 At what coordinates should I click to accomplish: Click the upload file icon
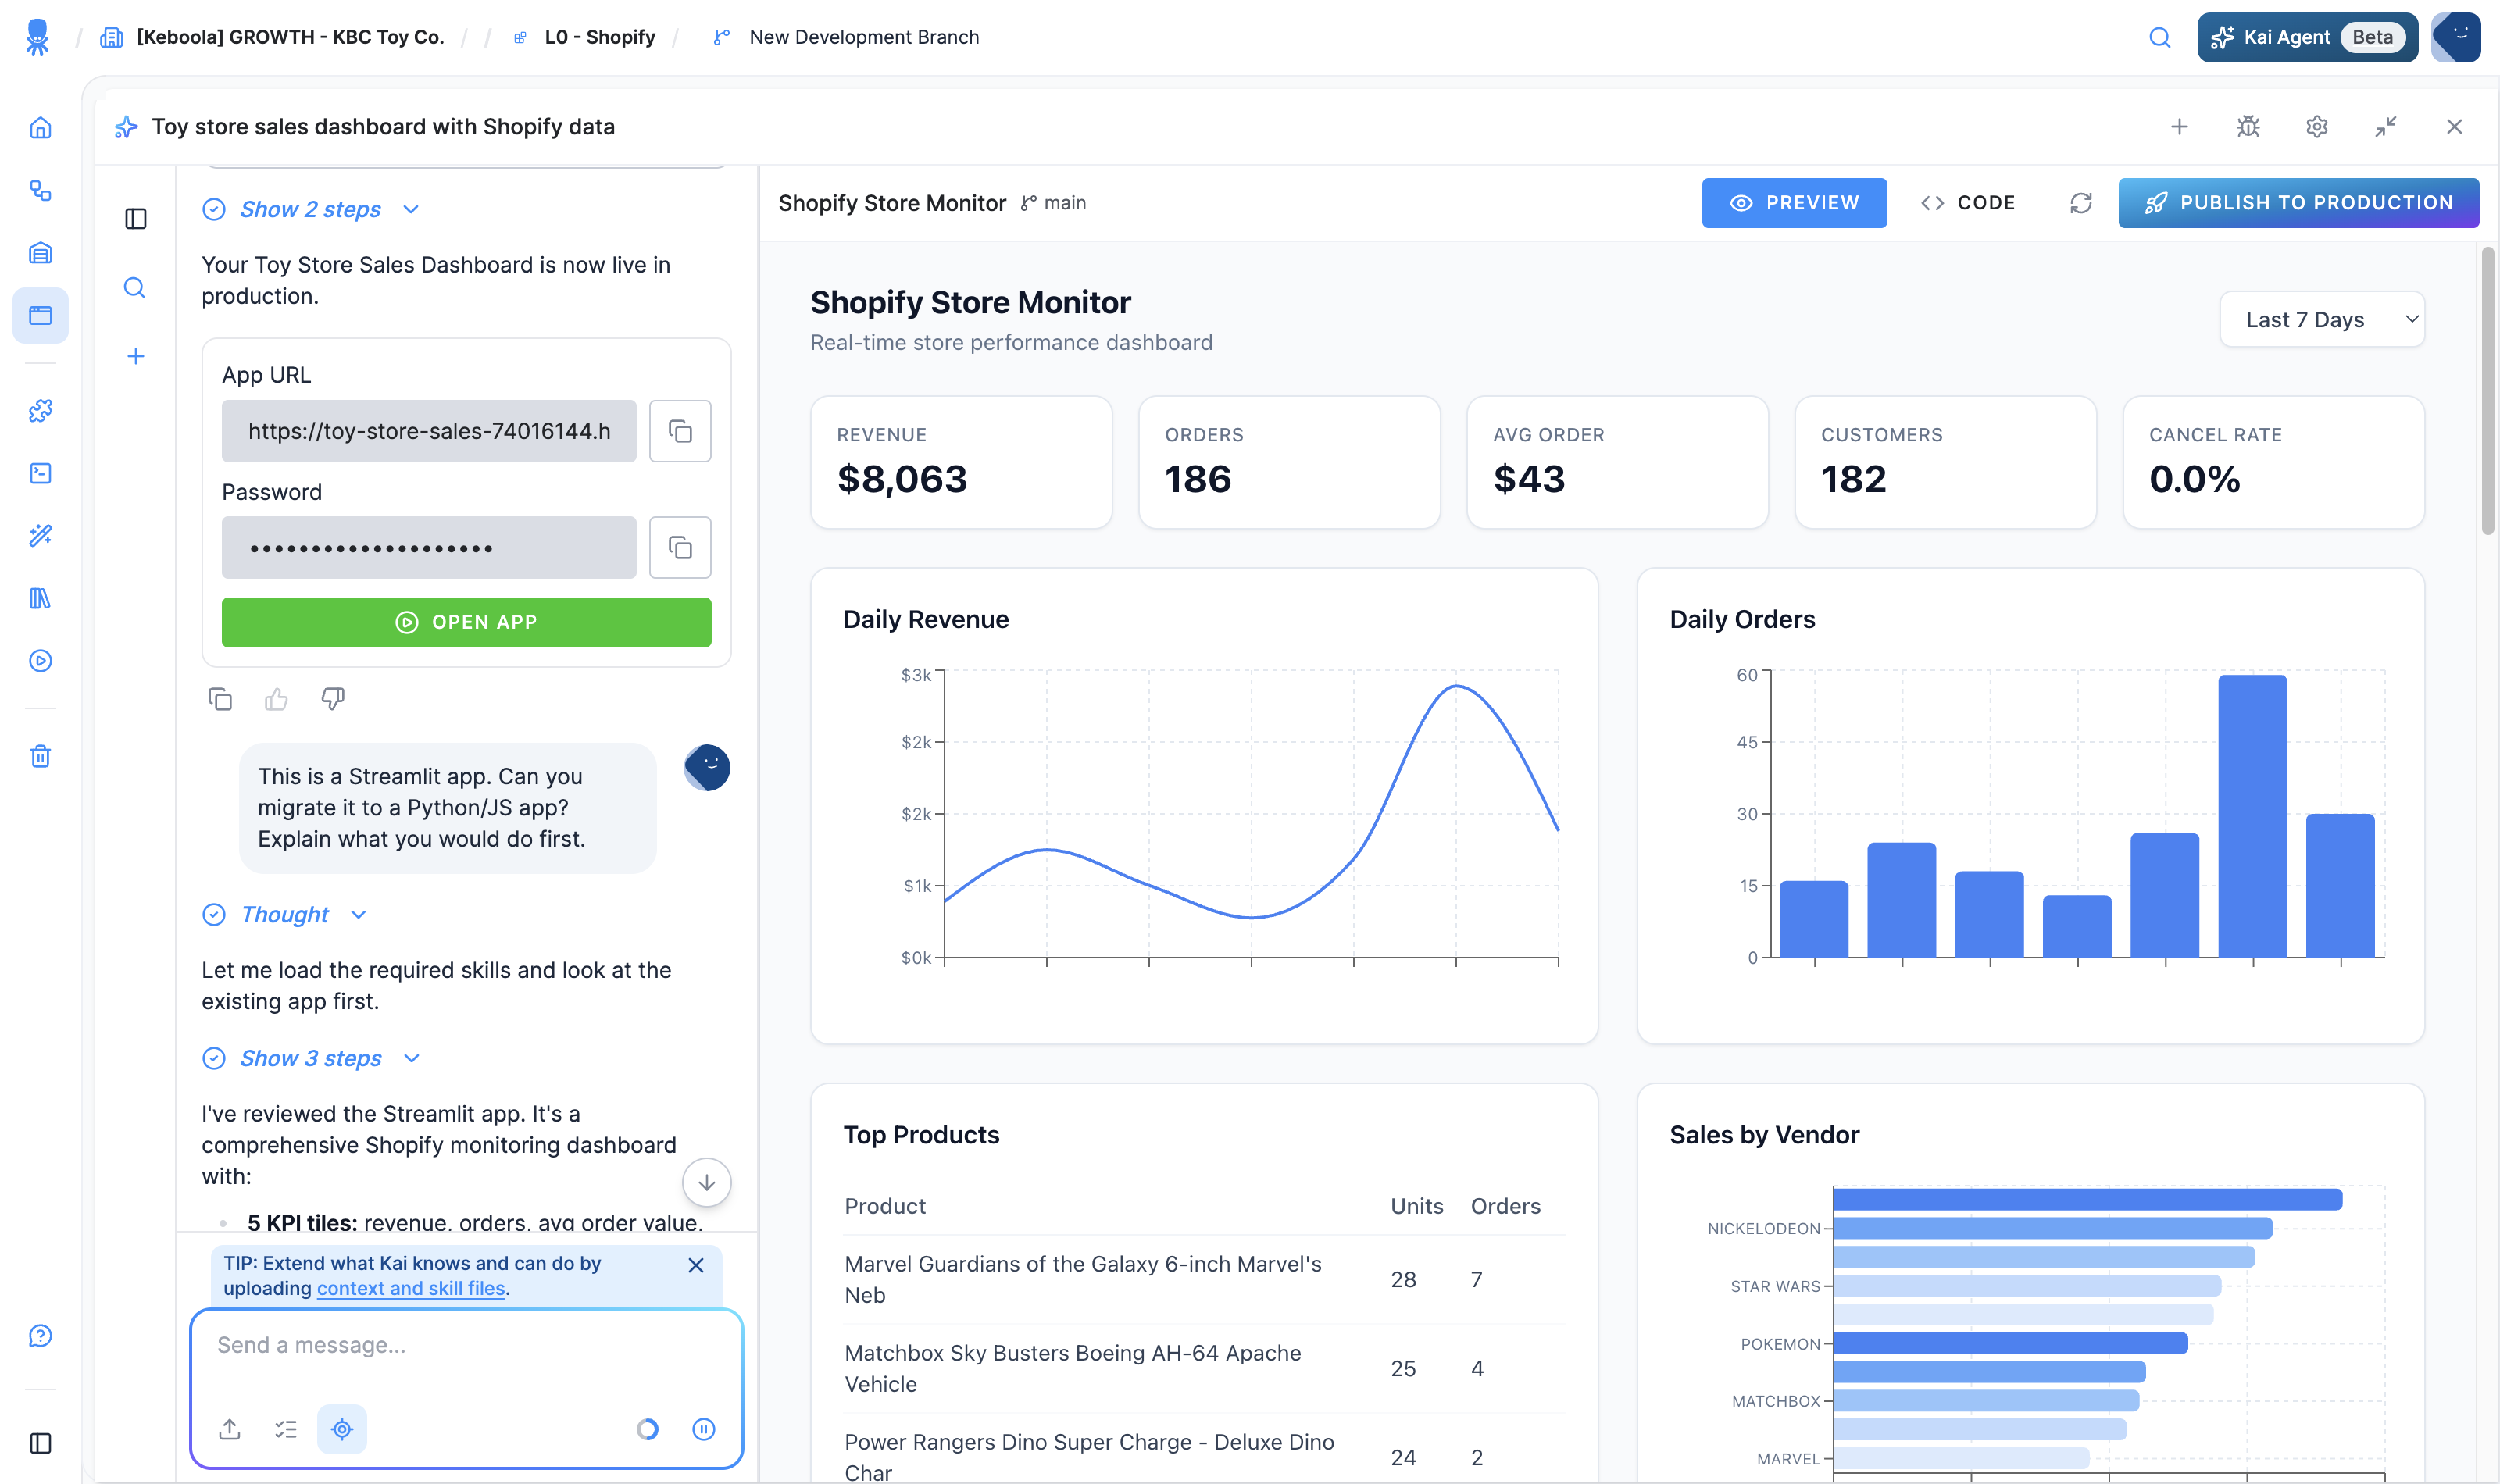[230, 1429]
